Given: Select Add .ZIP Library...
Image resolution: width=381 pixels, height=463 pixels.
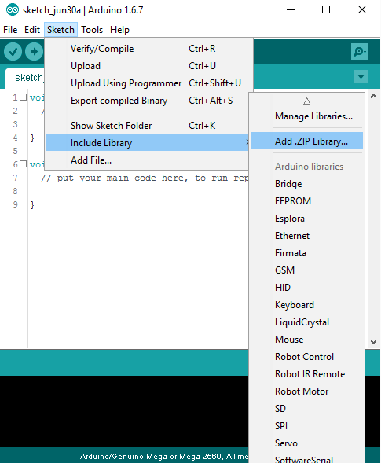Looking at the screenshot, I should tap(306, 141).
